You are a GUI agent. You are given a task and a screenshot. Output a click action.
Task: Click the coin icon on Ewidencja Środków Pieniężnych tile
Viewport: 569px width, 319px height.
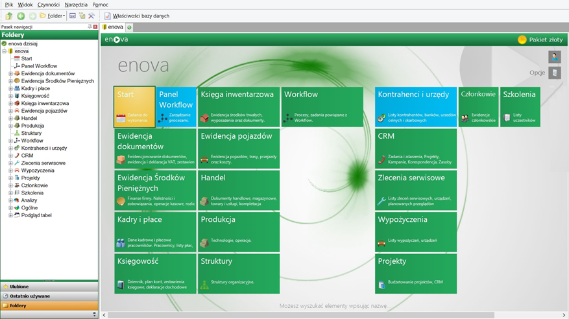pos(121,201)
